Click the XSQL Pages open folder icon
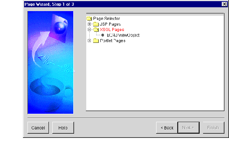This screenshot has height=144, width=229. coord(96,29)
